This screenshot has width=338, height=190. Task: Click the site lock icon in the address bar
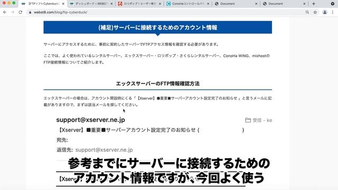click(30, 13)
